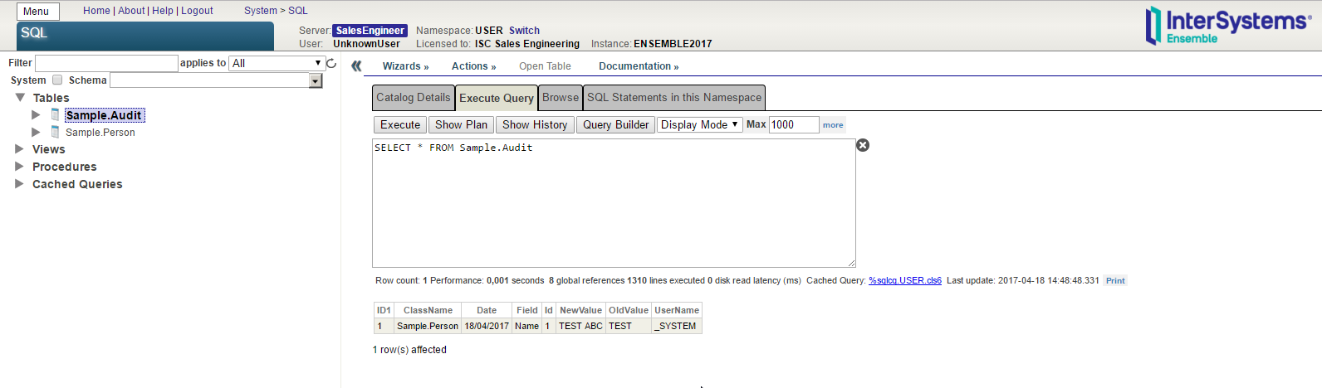This screenshot has width=1322, height=388.
Task: Open the Wizards menu
Action: (x=405, y=66)
